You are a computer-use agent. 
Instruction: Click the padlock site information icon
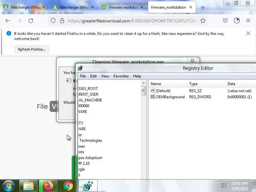(62, 20)
